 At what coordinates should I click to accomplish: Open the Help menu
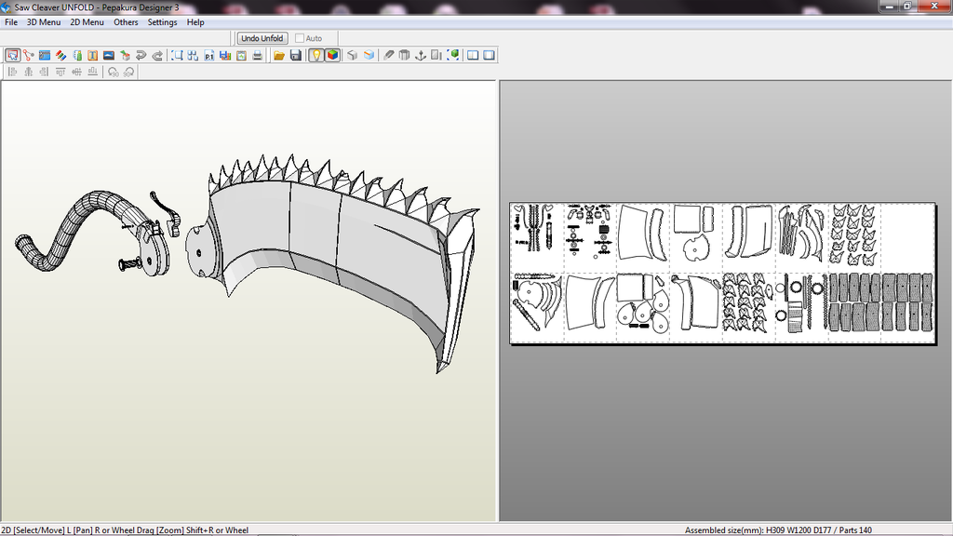click(195, 22)
